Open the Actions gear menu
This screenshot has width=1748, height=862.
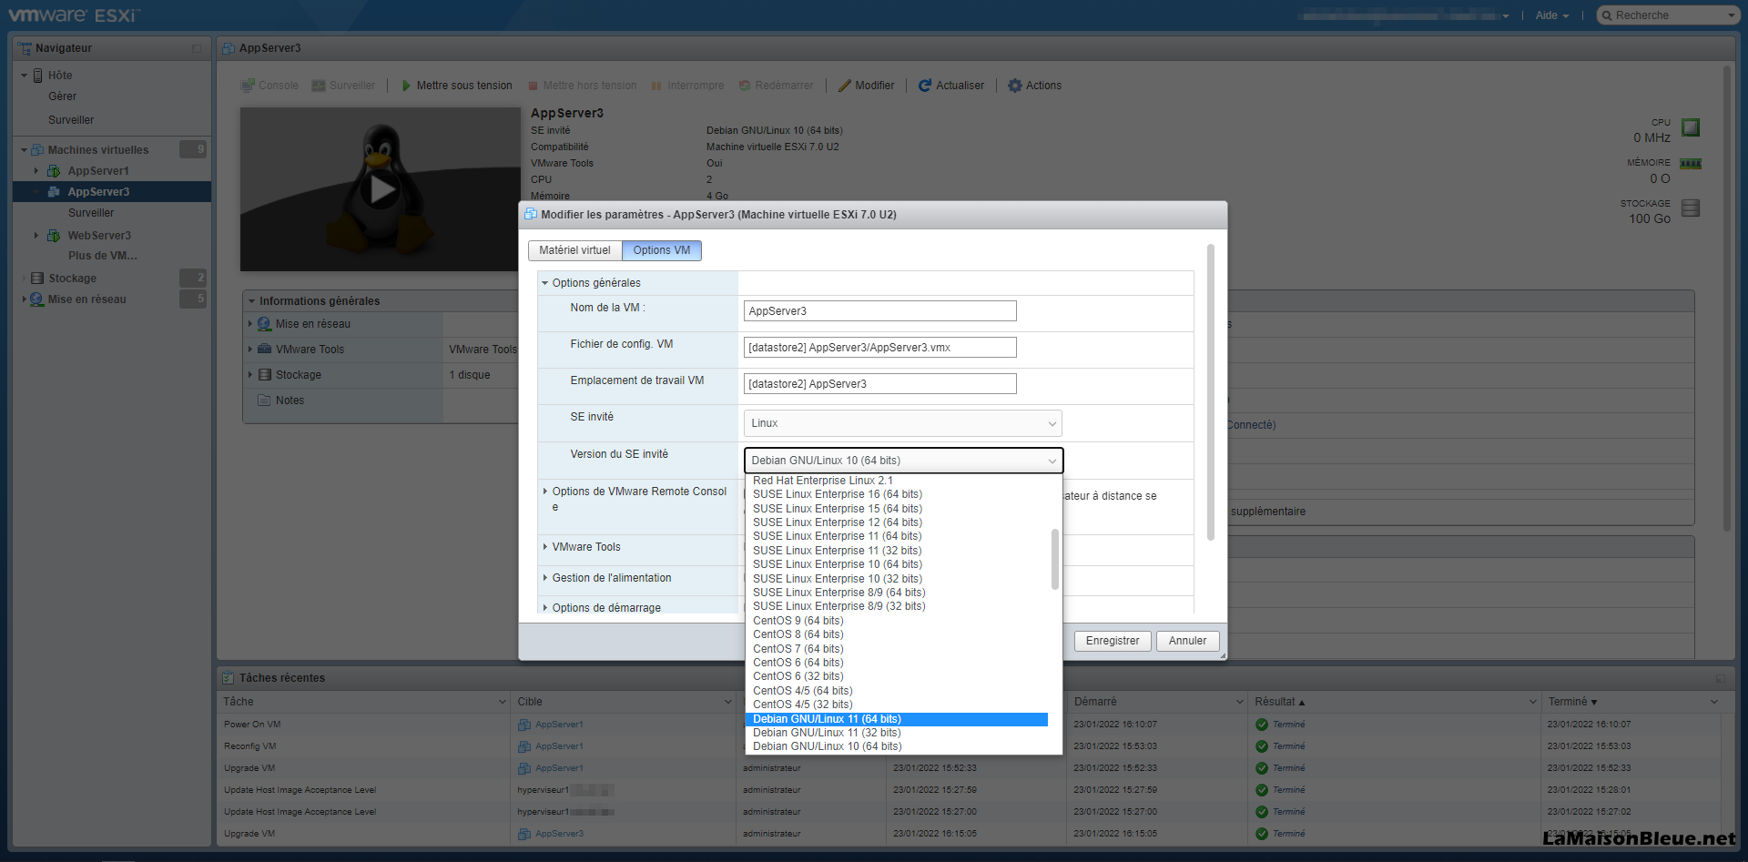[1034, 86]
